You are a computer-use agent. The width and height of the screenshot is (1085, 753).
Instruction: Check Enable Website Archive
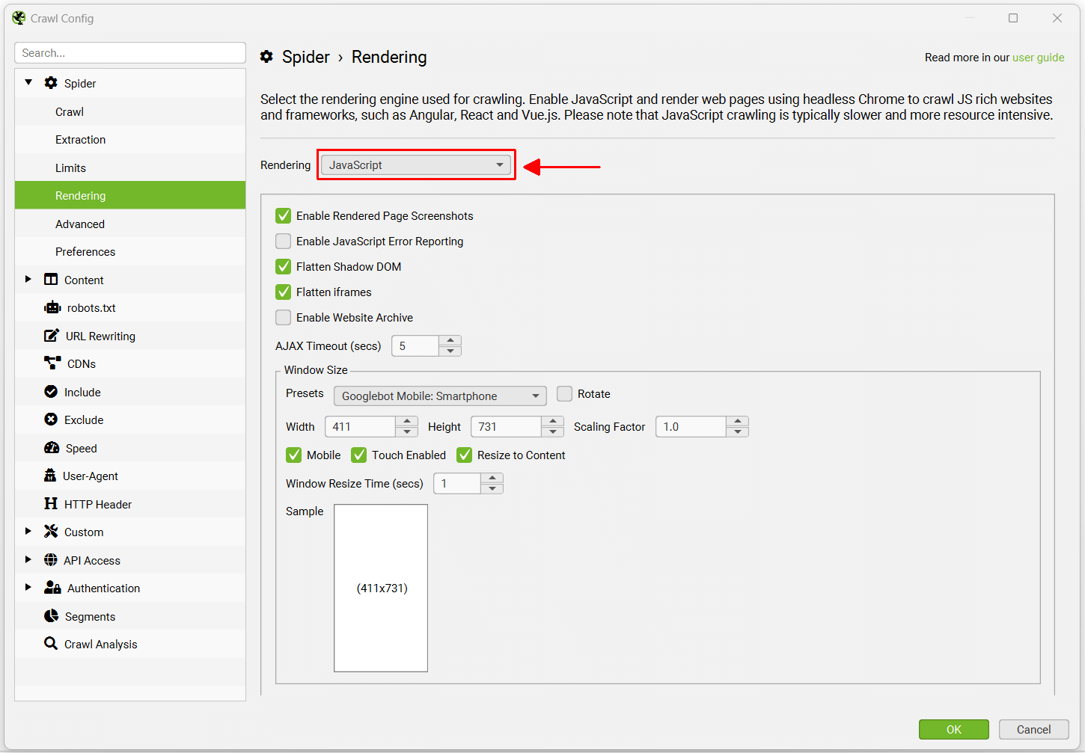(x=284, y=318)
